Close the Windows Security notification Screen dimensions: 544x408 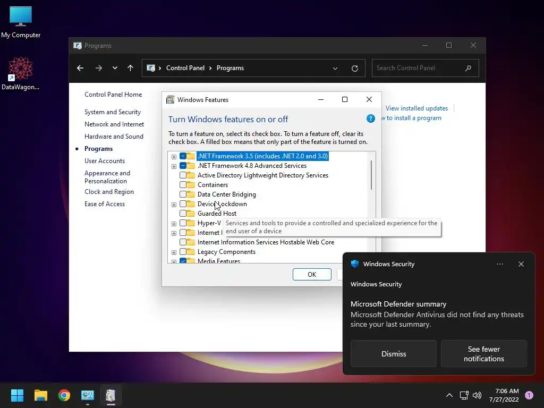click(521, 264)
